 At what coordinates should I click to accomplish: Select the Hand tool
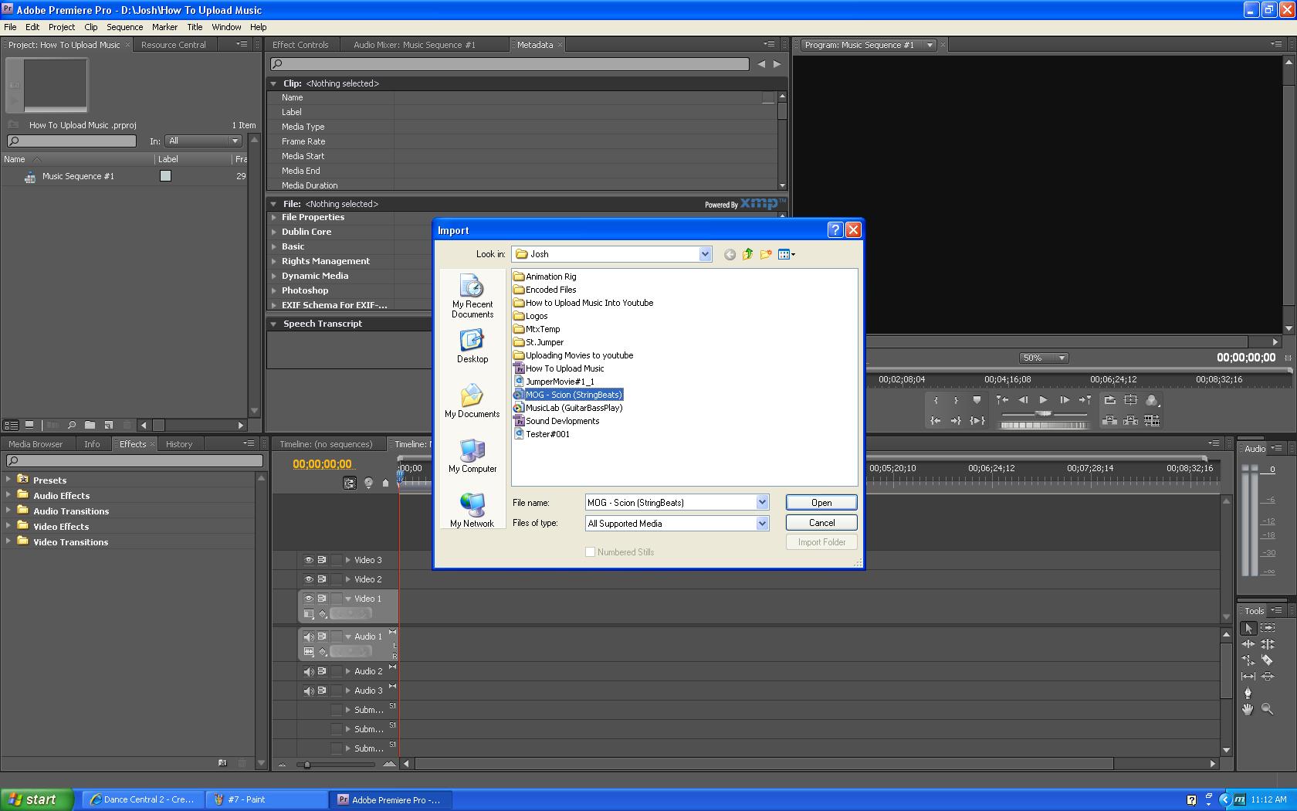(x=1248, y=709)
